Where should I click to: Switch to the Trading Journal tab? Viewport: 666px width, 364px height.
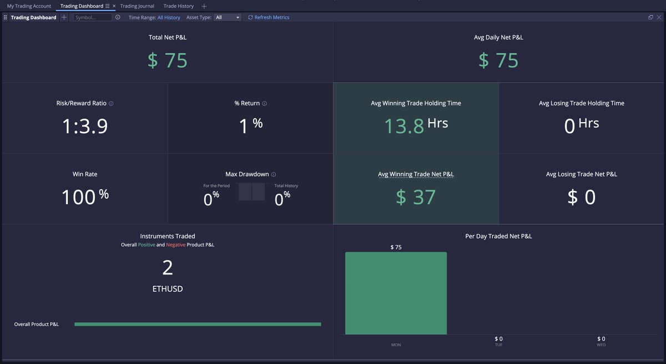pos(137,6)
